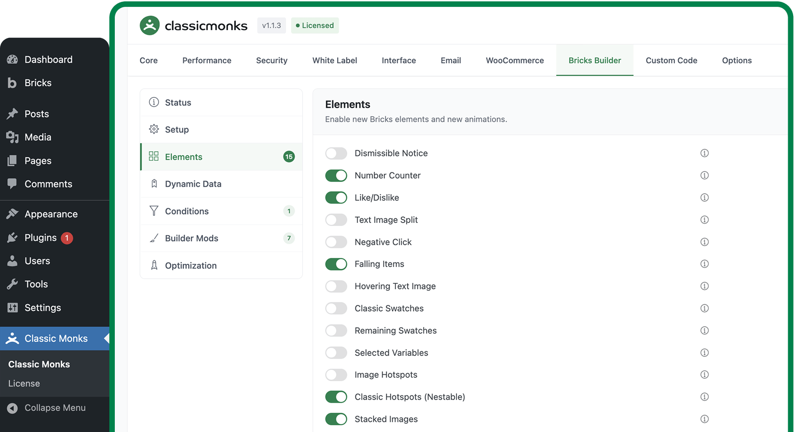
Task: Switch to the WooCommerce tab
Action: (x=515, y=60)
